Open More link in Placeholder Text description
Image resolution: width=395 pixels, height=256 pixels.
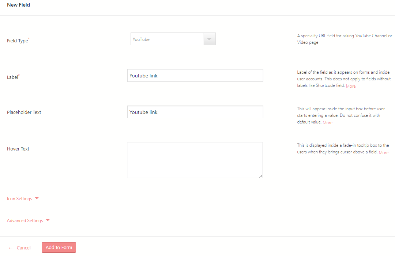pos(327,122)
